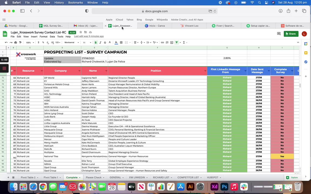
Task: Open the Data menu in Sheets
Action: point(52,37)
